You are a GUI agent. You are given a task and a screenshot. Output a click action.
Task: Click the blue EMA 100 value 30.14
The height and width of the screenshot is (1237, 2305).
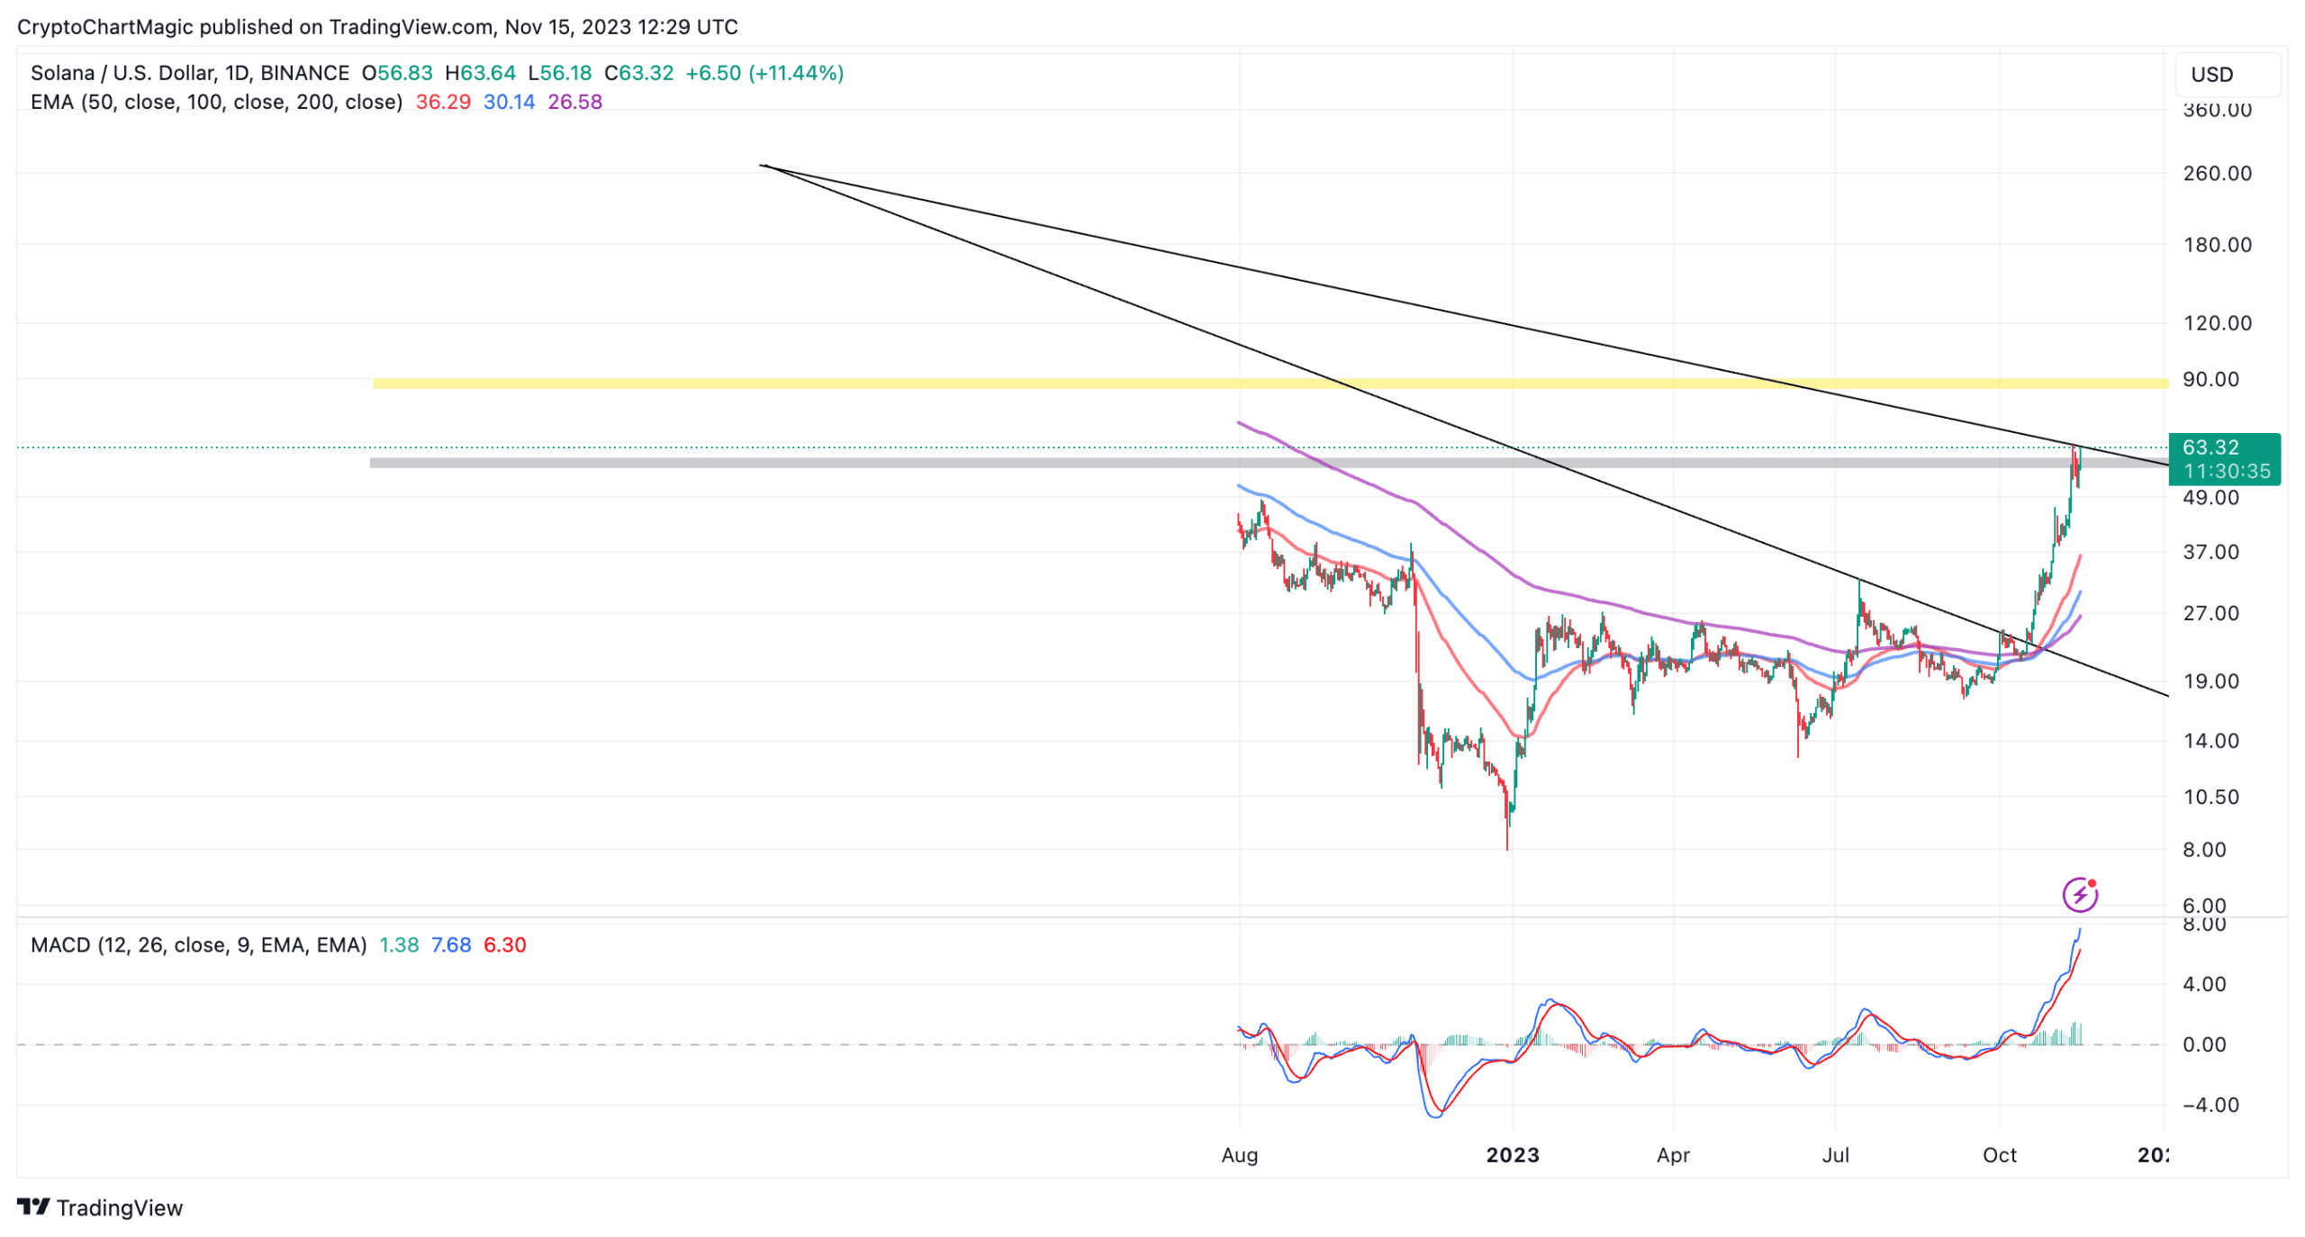coord(509,102)
